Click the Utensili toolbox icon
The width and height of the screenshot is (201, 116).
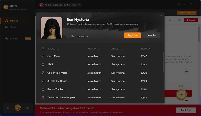click(x=6, y=38)
